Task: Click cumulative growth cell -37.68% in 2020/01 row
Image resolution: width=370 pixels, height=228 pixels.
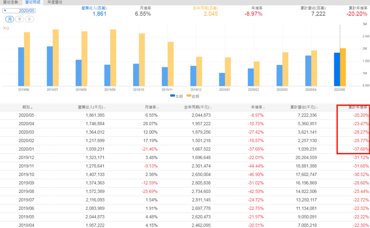Action: [361, 149]
